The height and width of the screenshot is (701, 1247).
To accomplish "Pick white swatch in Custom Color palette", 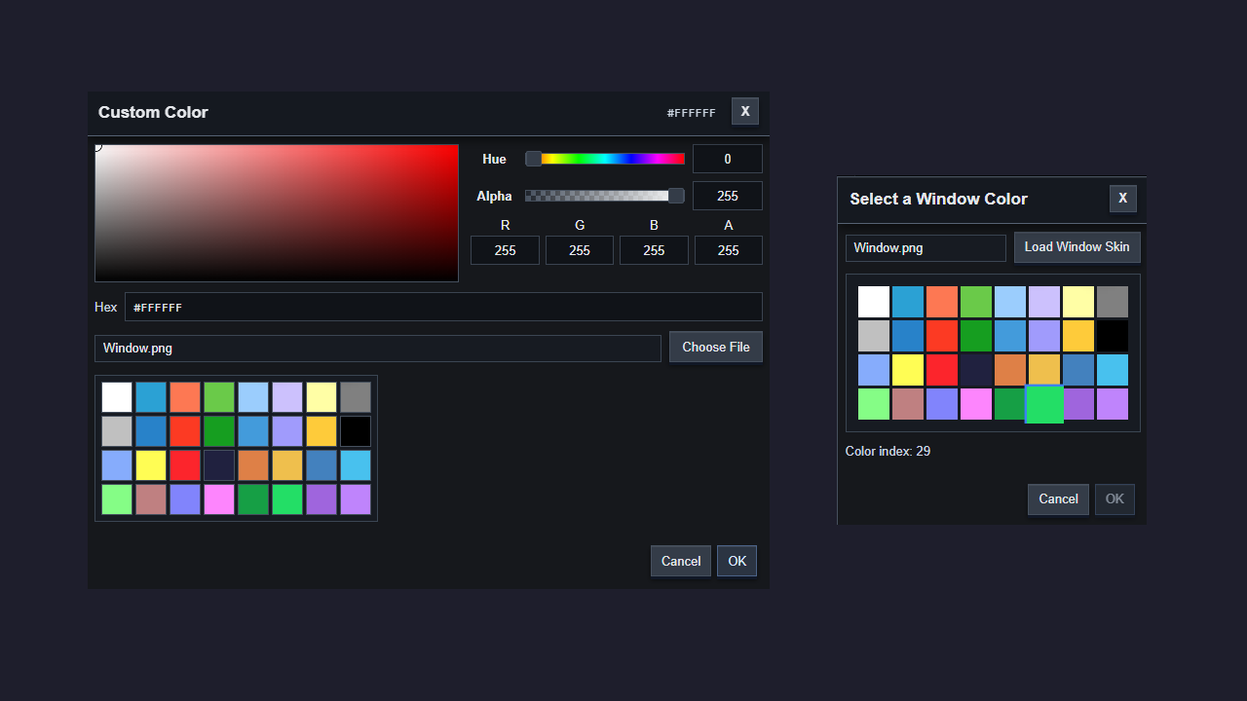I will pyautogui.click(x=117, y=397).
